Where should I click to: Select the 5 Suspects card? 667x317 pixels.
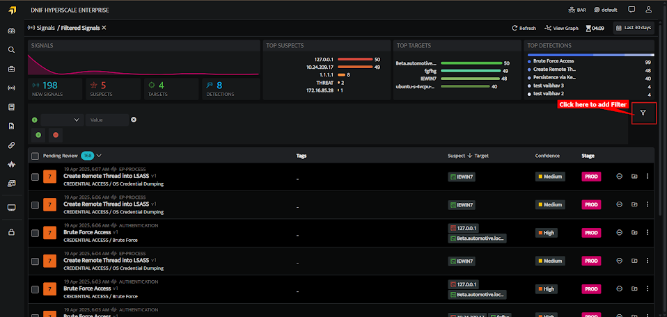(x=113, y=89)
